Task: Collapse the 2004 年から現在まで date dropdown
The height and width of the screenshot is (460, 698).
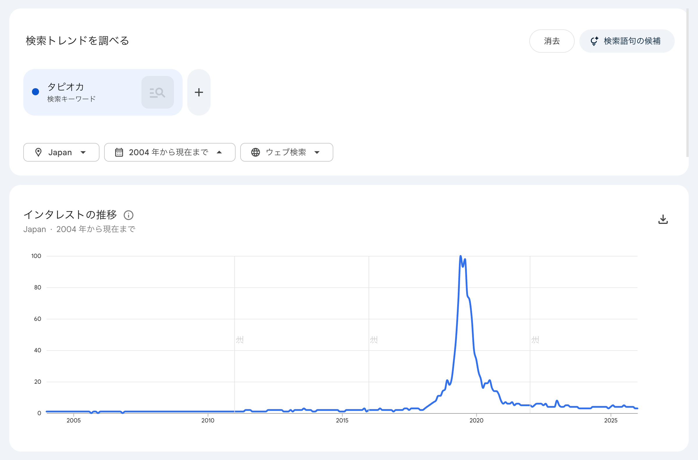Action: (219, 152)
